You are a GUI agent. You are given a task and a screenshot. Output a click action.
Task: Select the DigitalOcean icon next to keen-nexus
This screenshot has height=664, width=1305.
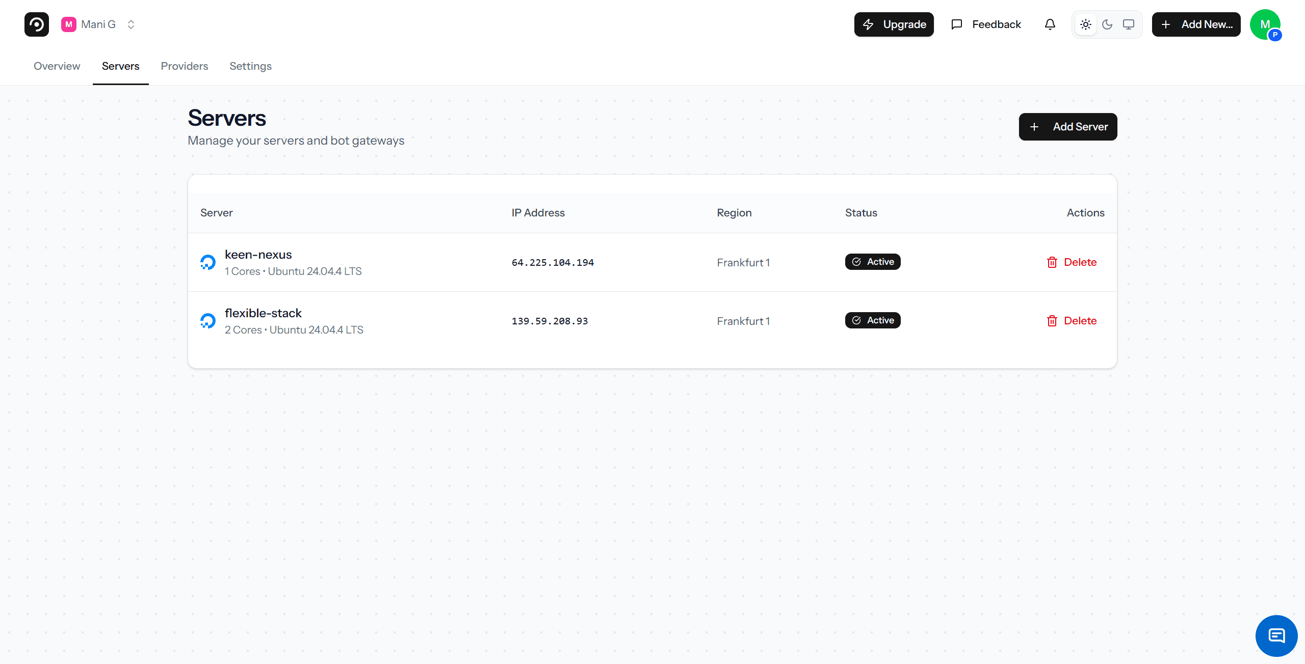(x=207, y=262)
